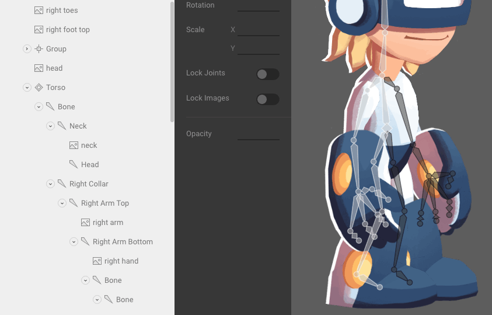Collapse the Bone under Torso
Screen dimensions: 492x315
(x=39, y=107)
